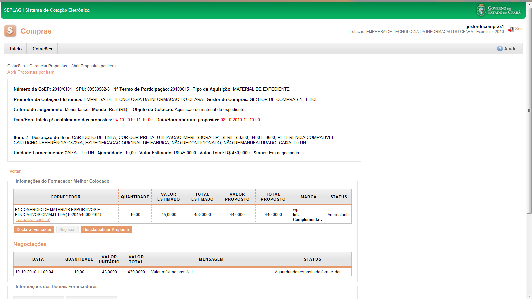The image size is (532, 299).
Task: Open visualizar contato link for F1 Comercio
Action: [33, 220]
